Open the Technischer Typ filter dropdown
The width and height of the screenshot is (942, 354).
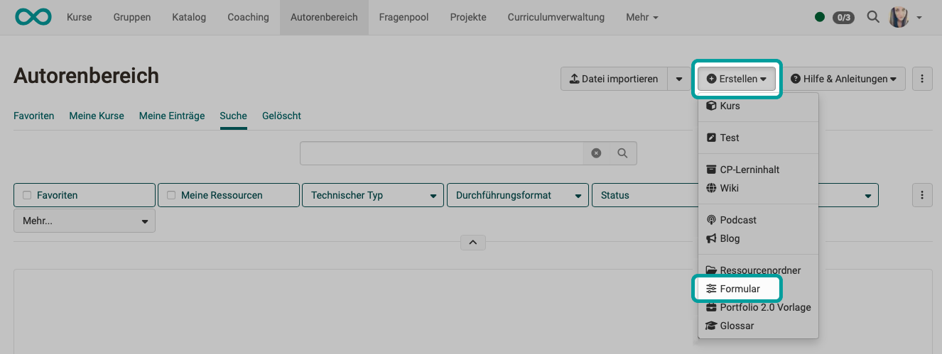coord(373,195)
